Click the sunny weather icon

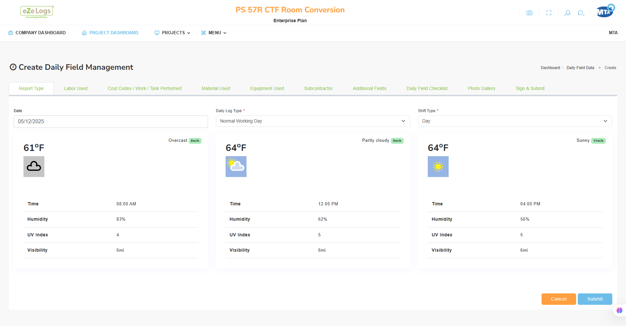coord(438,167)
